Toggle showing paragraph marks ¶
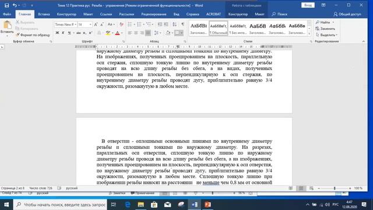Image resolution: width=373 pixels, height=210 pixels. 182,24
